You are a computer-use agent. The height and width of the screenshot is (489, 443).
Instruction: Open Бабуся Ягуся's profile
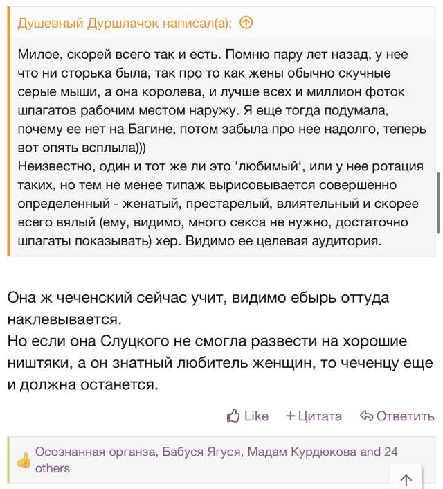201,452
